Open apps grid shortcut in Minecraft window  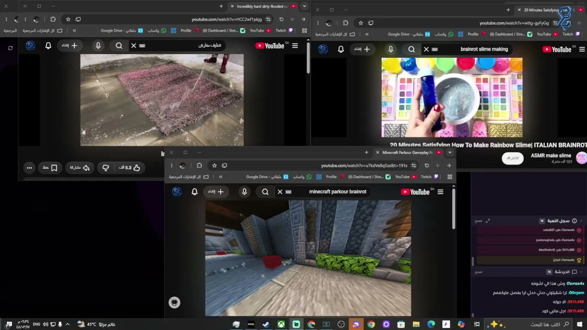[450, 177]
